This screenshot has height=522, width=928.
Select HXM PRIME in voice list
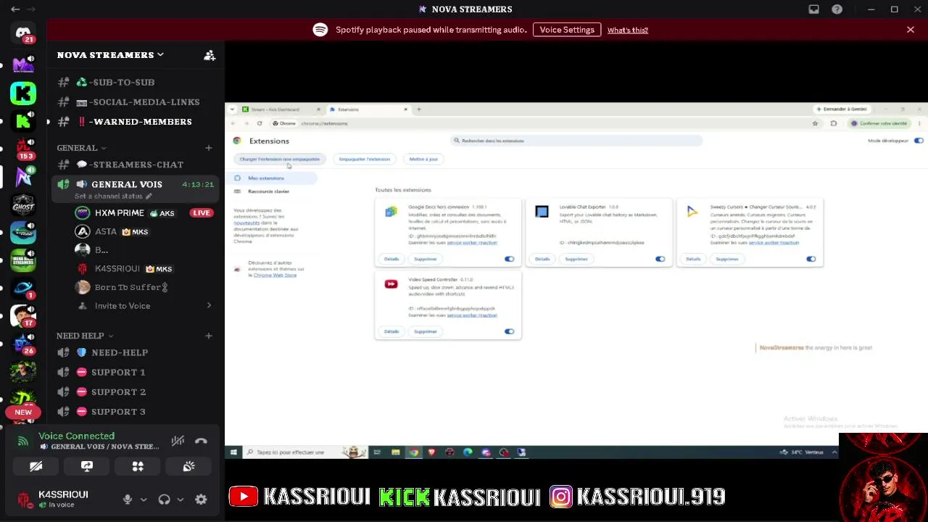[x=144, y=213]
